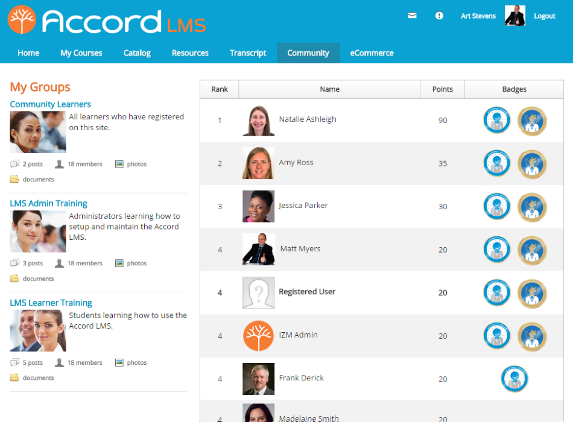Open the LMS Learner Training group link

[x=51, y=303]
